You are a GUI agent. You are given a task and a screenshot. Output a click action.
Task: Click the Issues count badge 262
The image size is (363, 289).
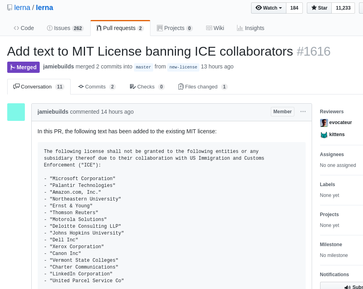(x=78, y=28)
